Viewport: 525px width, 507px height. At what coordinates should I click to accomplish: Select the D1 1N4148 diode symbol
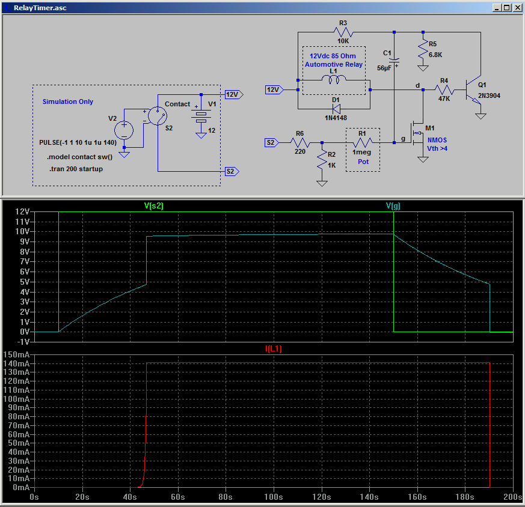336,109
